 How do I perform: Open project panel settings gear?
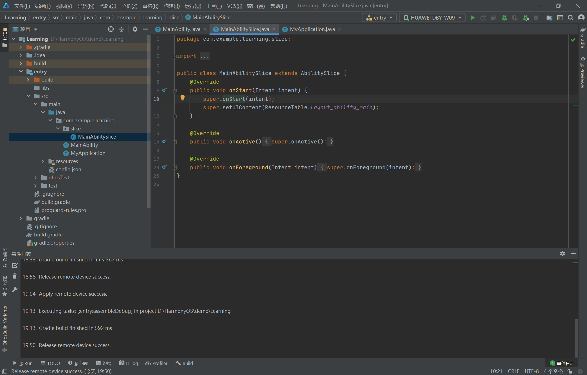(x=135, y=29)
